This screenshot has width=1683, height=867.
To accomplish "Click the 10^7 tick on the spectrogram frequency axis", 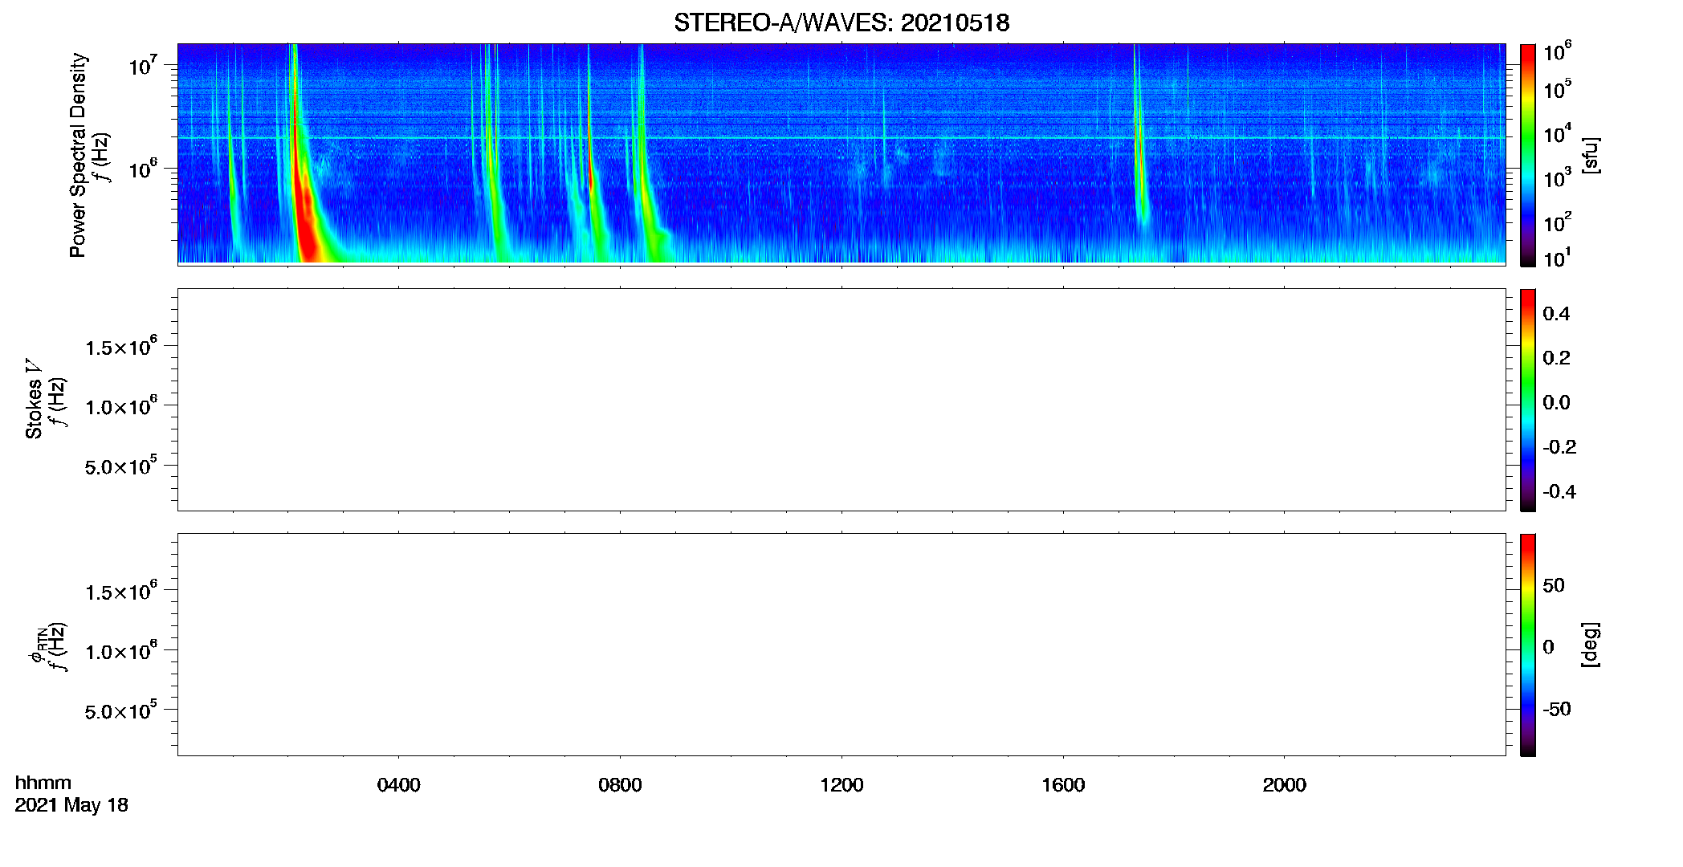I will click(x=142, y=65).
